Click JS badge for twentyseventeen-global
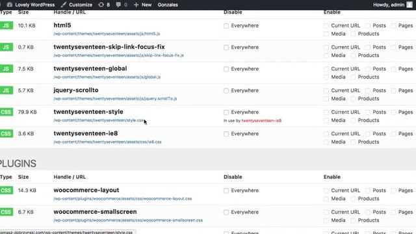Image resolution: width=416 pixels, height=234 pixels. click(6, 69)
